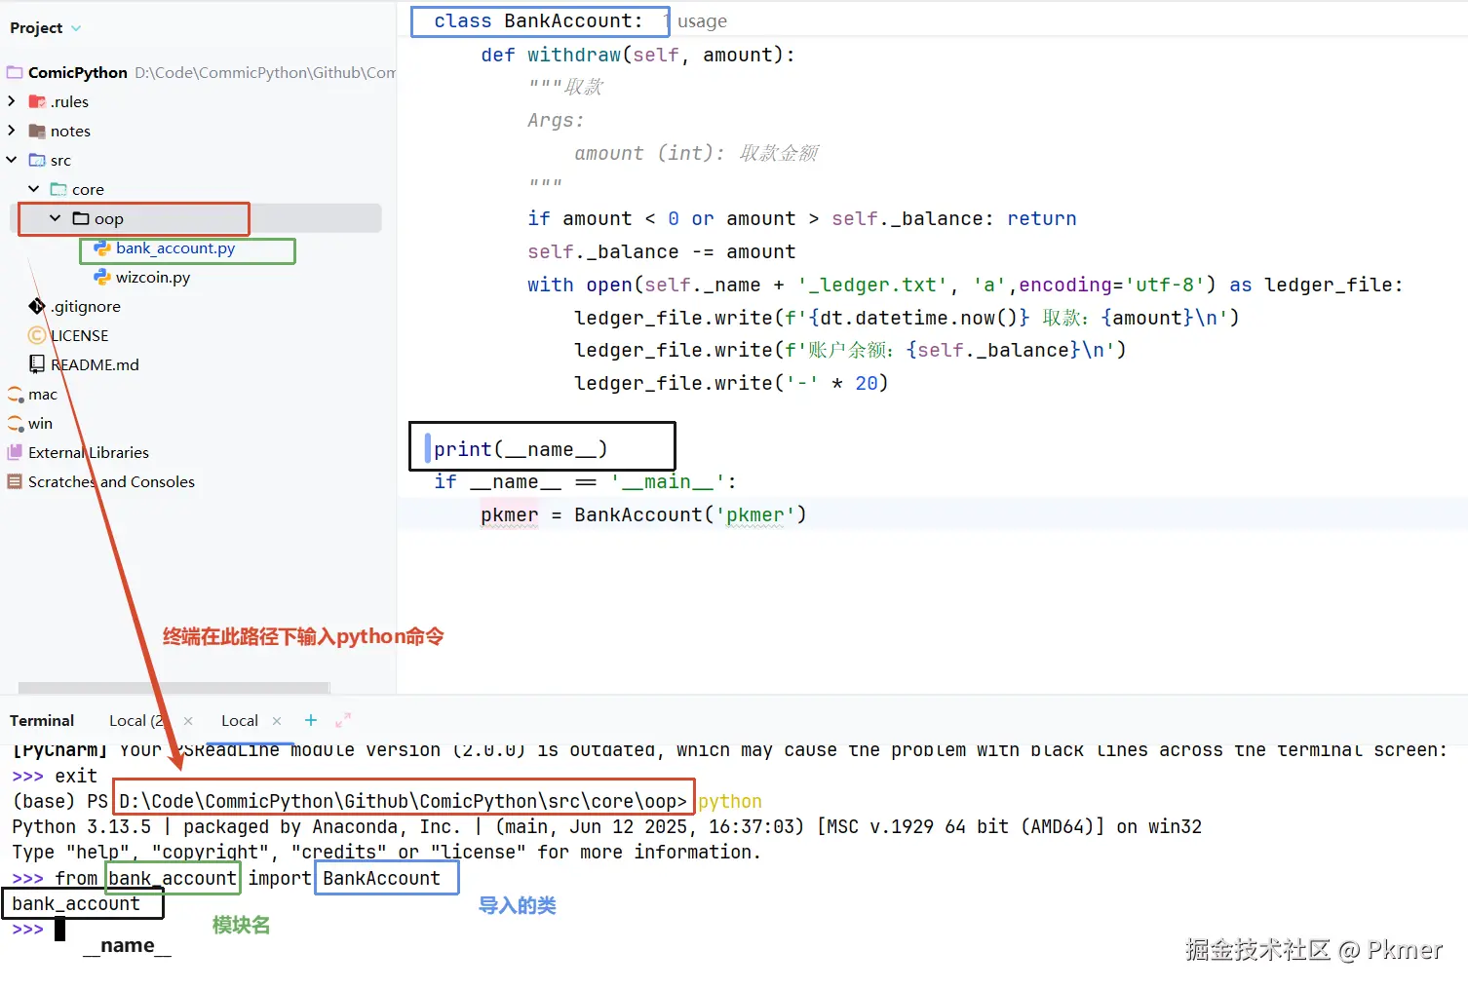
Task: Open bank_account.py file
Action: point(175,248)
